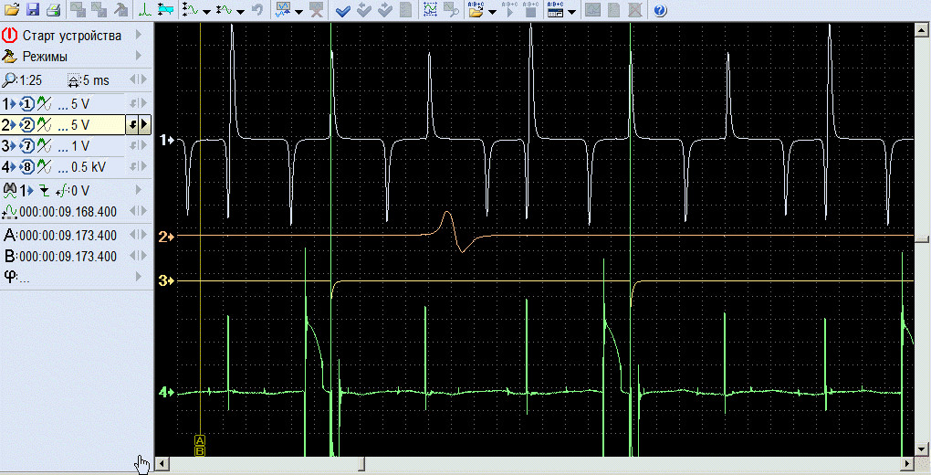The image size is (931, 475).
Task: Click the greyed hammer toolbar icon
Action: (x=120, y=9)
